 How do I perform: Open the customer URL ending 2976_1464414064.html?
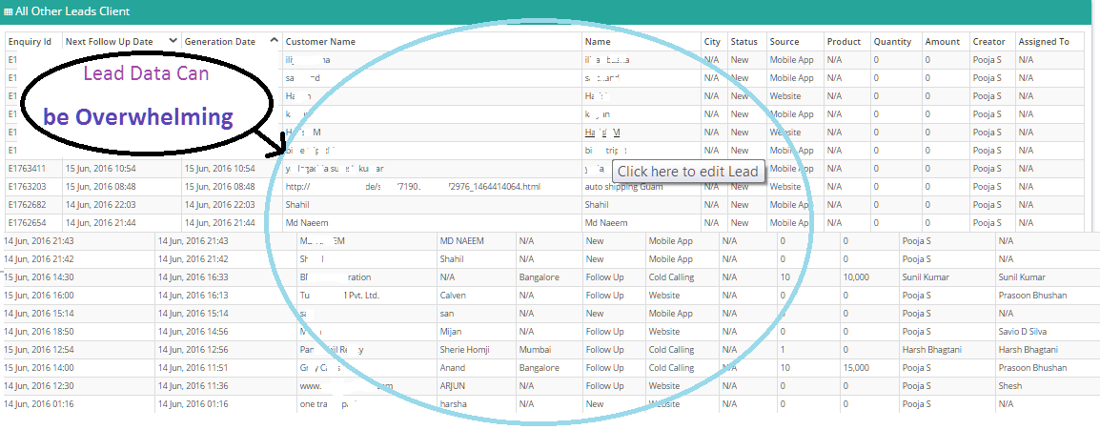pos(413,187)
